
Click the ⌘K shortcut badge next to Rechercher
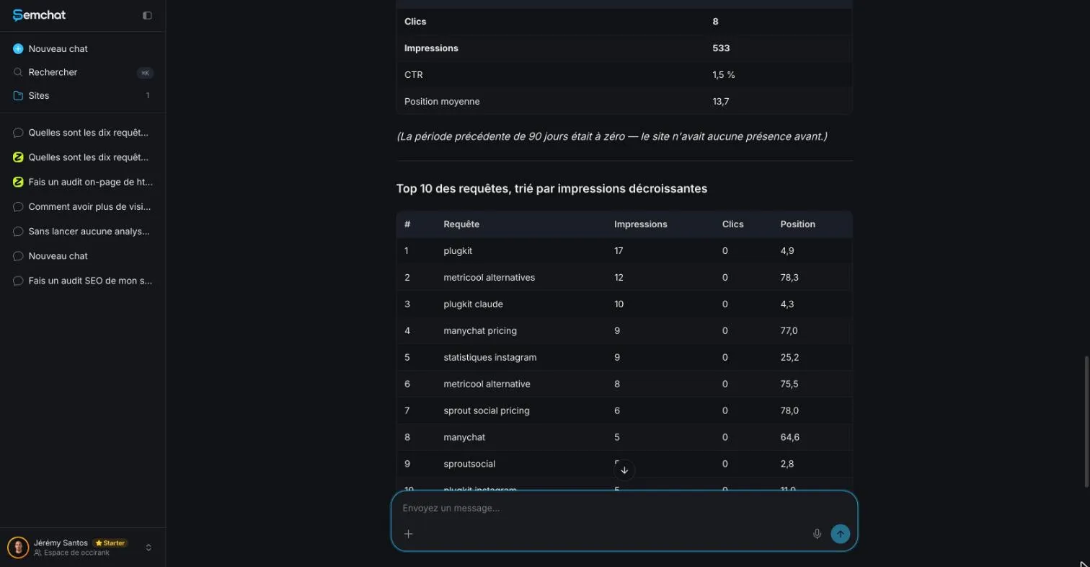(x=145, y=73)
